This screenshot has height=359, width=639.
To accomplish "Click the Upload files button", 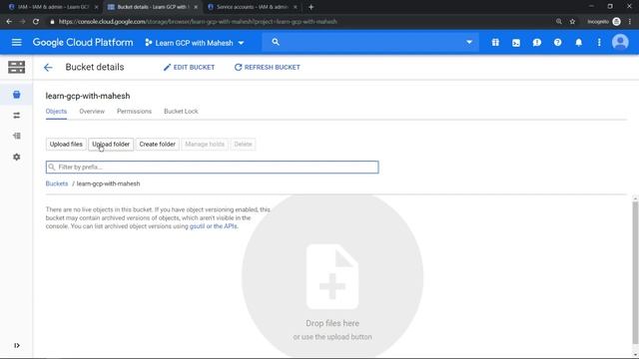I will (x=66, y=144).
